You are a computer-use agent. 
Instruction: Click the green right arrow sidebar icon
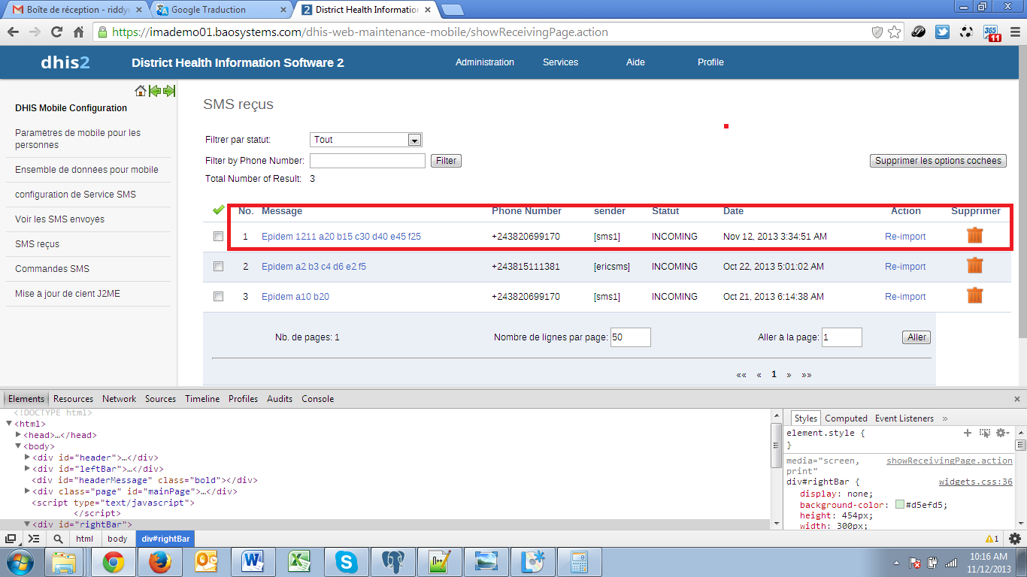169,91
